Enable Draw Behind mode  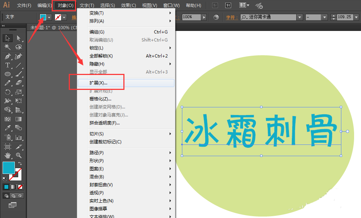tap(13, 196)
